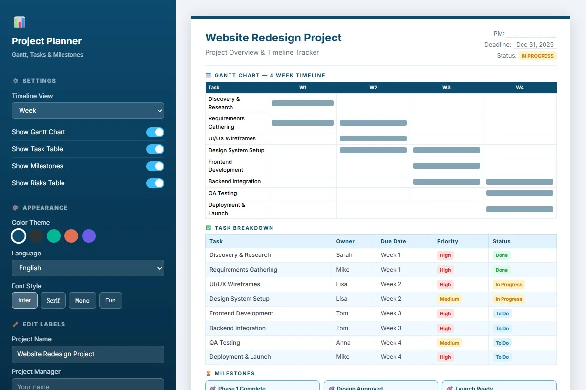Choose the green color theme
This screenshot has width=586, height=390.
pyautogui.click(x=54, y=236)
